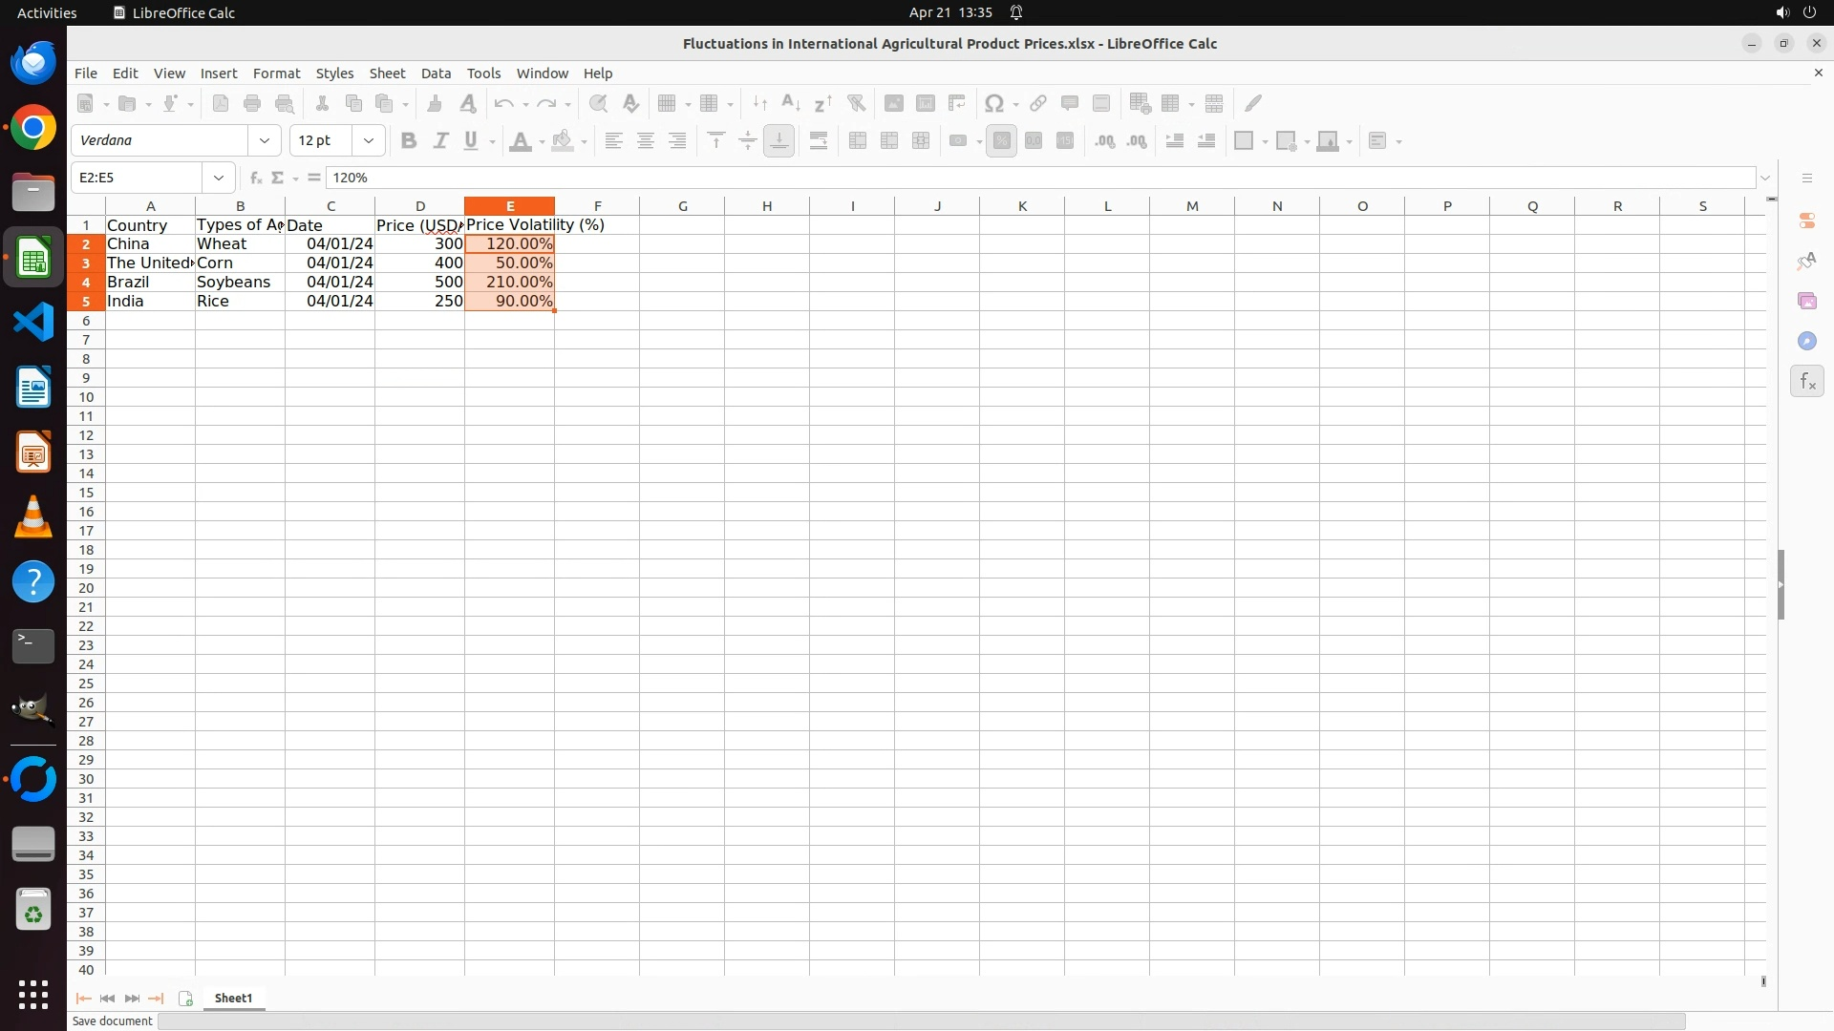
Task: Open the 12 pt font size dropdown
Action: point(369,141)
